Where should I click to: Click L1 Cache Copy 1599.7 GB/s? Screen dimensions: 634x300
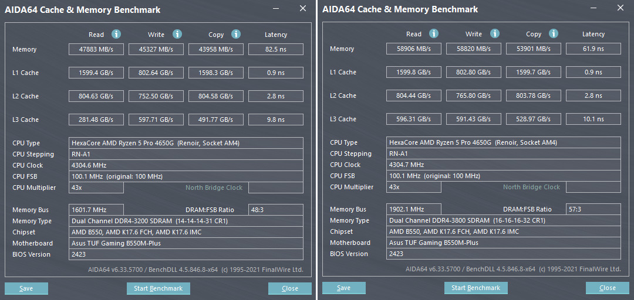[x=534, y=72]
